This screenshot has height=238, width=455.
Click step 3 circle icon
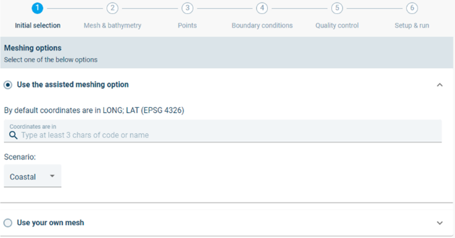187,8
